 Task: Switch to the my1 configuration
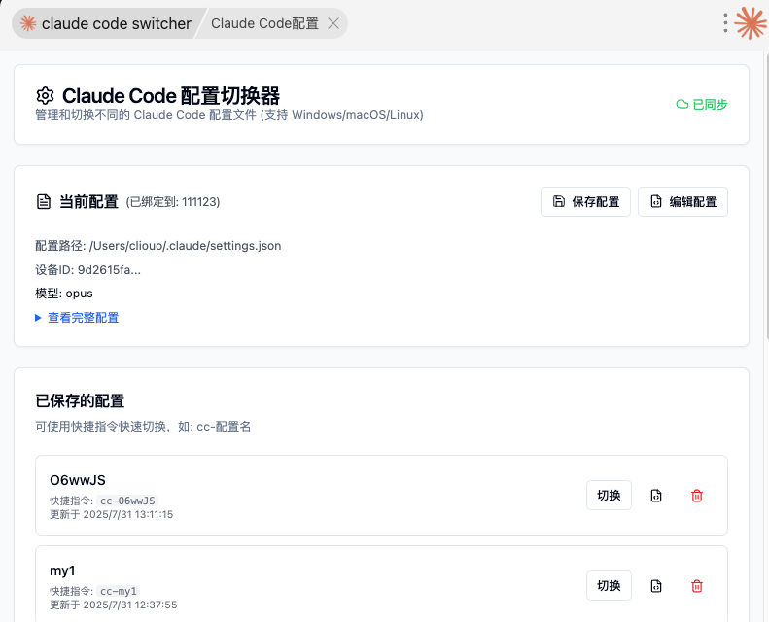[x=609, y=586]
